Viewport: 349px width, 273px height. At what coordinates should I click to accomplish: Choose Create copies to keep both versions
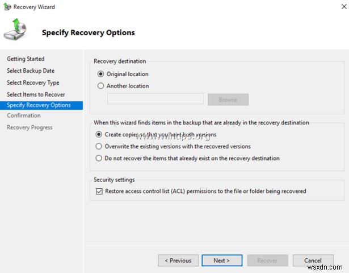99,134
